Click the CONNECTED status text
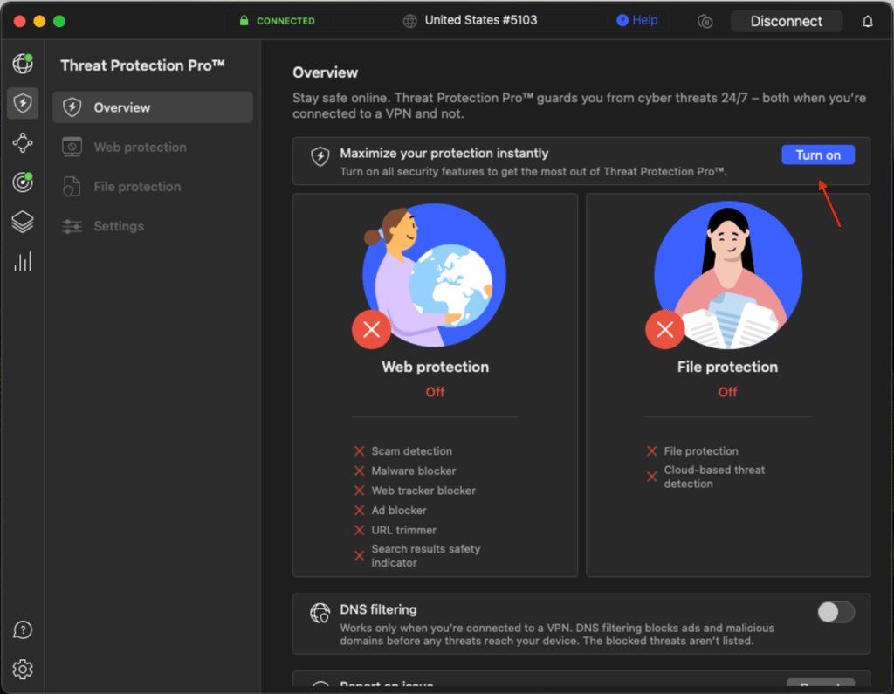894x694 pixels. coord(285,21)
